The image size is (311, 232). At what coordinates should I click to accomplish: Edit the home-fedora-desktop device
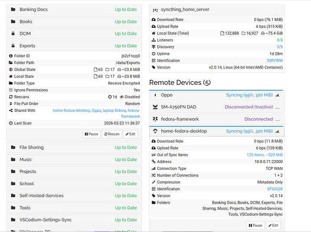[273, 226]
